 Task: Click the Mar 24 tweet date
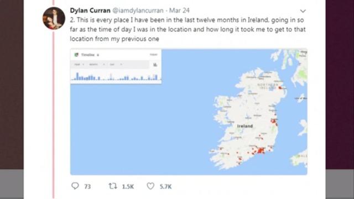pyautogui.click(x=179, y=11)
